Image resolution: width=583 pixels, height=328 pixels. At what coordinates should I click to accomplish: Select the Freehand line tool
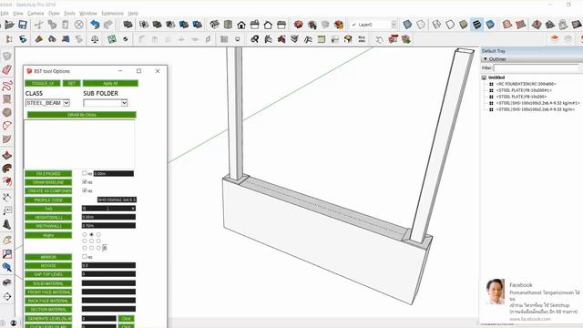(7, 85)
